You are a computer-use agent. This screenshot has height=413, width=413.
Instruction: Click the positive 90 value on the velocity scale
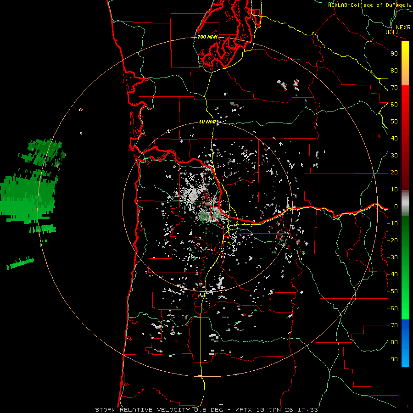(x=394, y=54)
